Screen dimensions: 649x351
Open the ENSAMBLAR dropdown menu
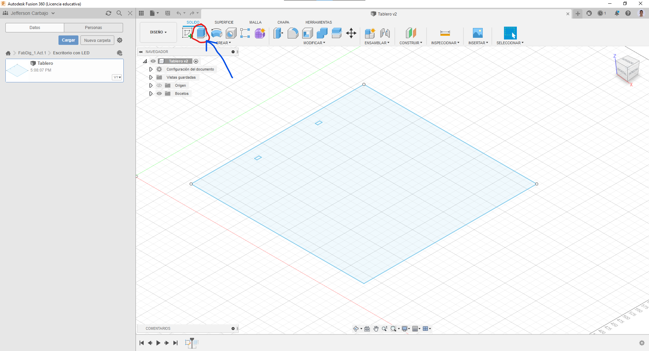pos(377,43)
